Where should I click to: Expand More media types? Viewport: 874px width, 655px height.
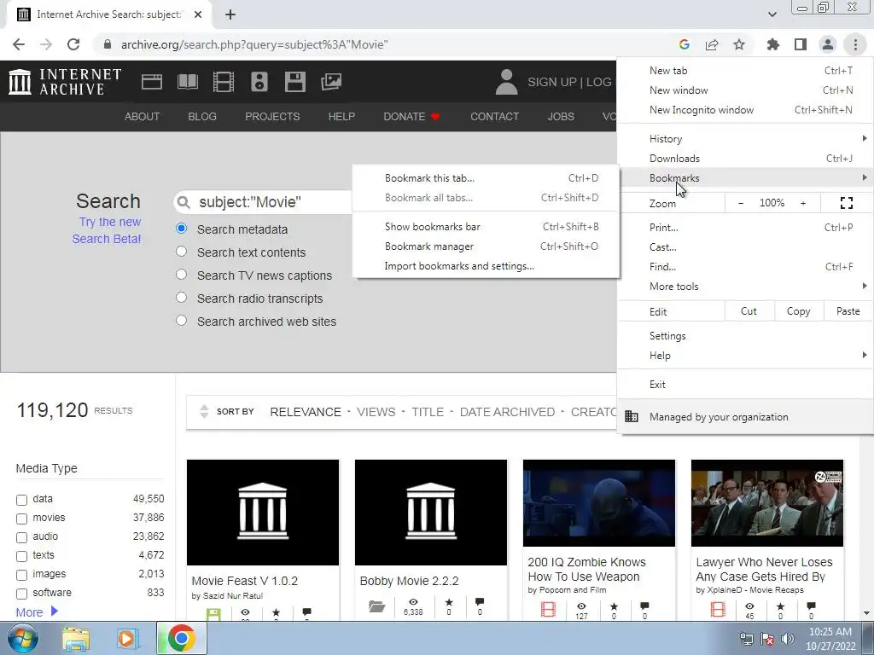pyautogui.click(x=37, y=612)
